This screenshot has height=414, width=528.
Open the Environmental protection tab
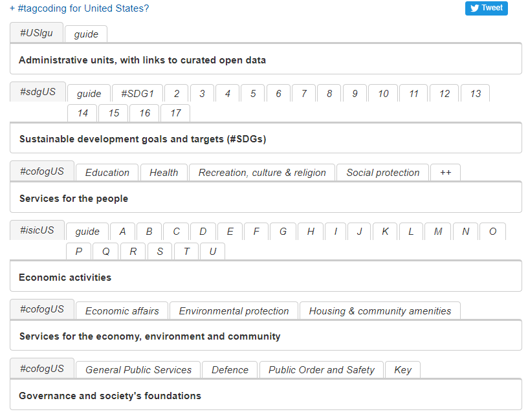pos(234,310)
